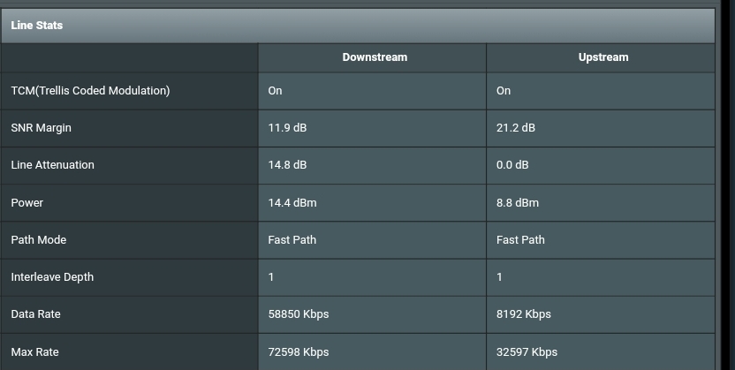Click the Line Stats section header
The width and height of the screenshot is (735, 370).
[36, 26]
